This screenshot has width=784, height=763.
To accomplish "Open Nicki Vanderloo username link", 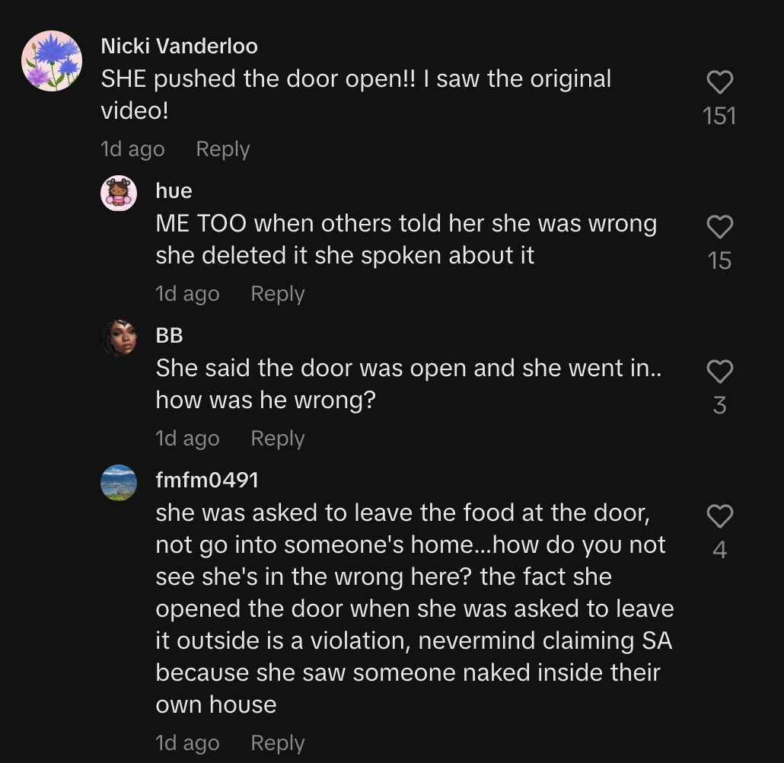I will [x=179, y=46].
